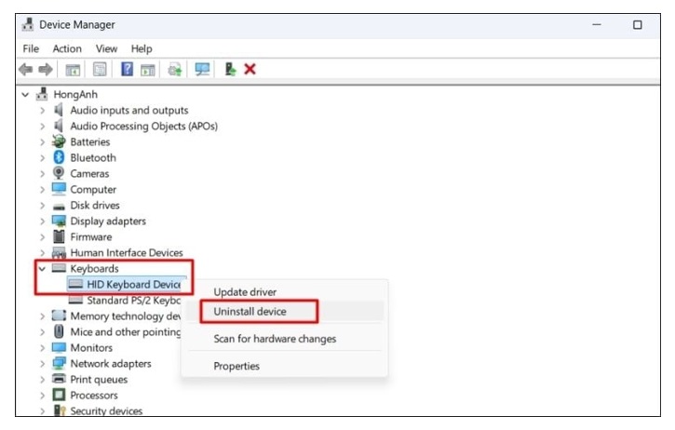Select the Human Interface Devices item
The height and width of the screenshot is (430, 675).
click(x=127, y=253)
